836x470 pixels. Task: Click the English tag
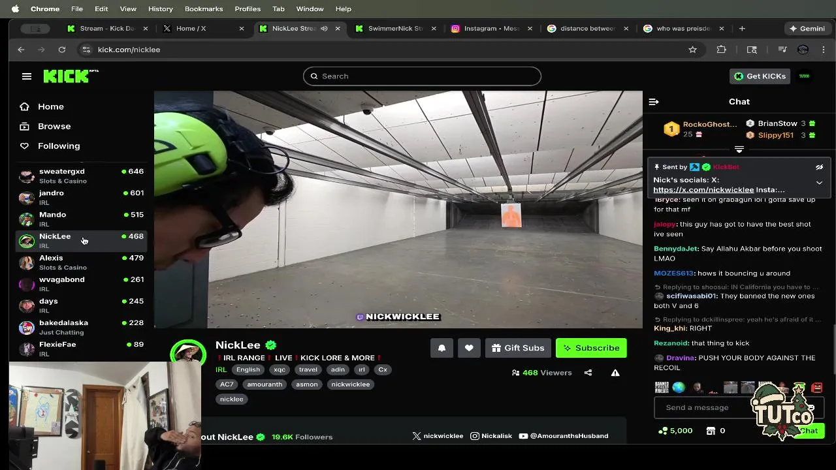pyautogui.click(x=248, y=369)
